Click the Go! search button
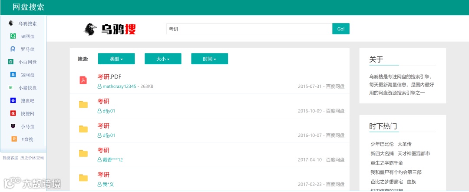 point(341,29)
